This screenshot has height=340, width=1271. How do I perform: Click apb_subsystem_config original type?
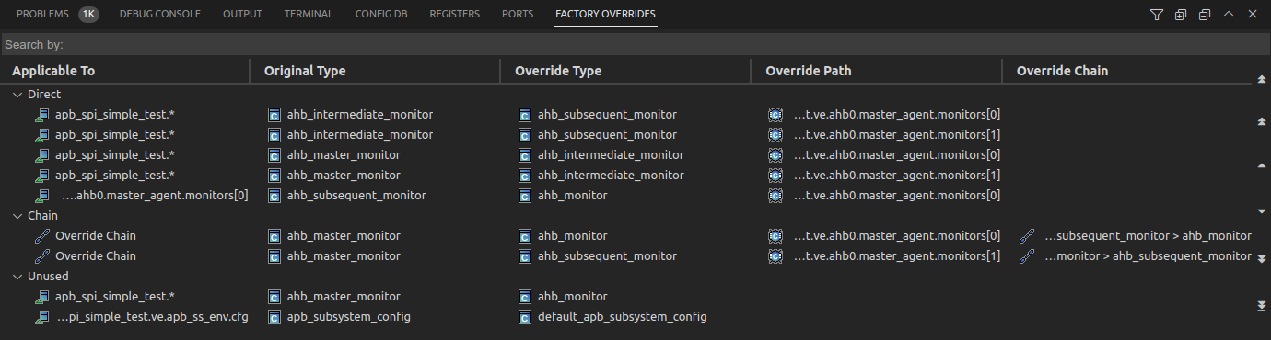pyautogui.click(x=348, y=317)
